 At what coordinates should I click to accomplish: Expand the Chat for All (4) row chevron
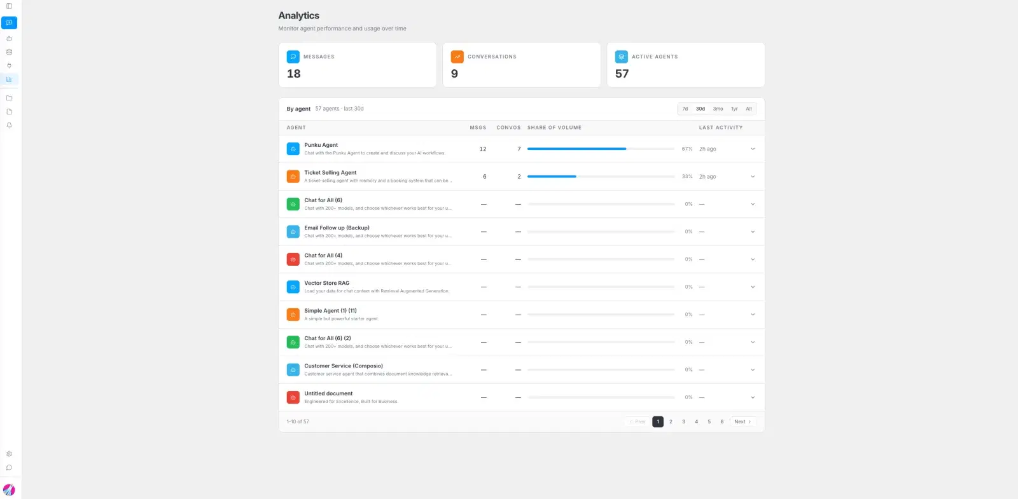click(753, 259)
